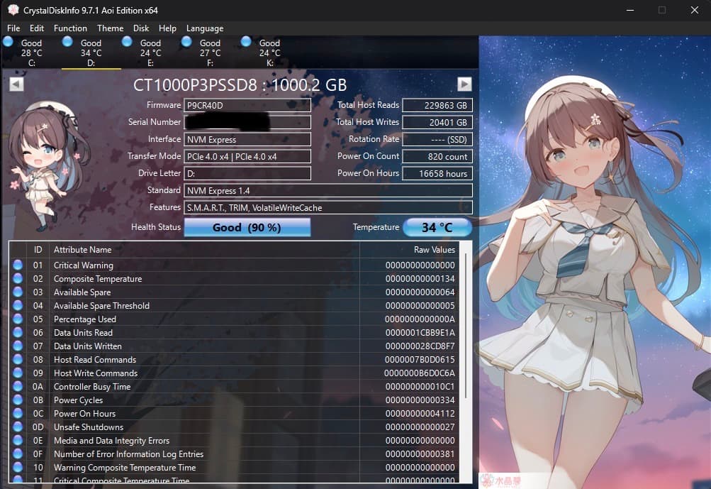Click the Interface field NVM Express

(247, 139)
